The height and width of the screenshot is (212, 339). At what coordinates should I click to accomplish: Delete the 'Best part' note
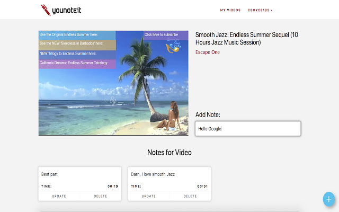coord(100,196)
